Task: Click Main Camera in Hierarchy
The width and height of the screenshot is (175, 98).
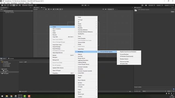Action: click(x=10, y=13)
